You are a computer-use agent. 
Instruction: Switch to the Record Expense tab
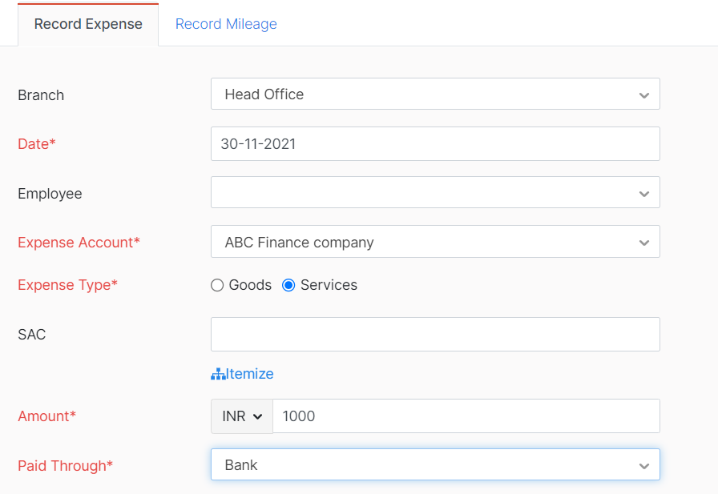(88, 24)
